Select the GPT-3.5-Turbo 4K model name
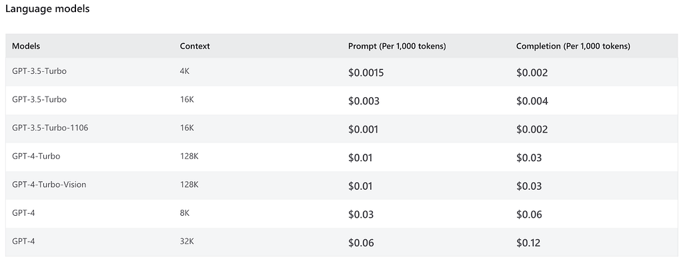Viewport: 683px width, 263px height. (39, 71)
